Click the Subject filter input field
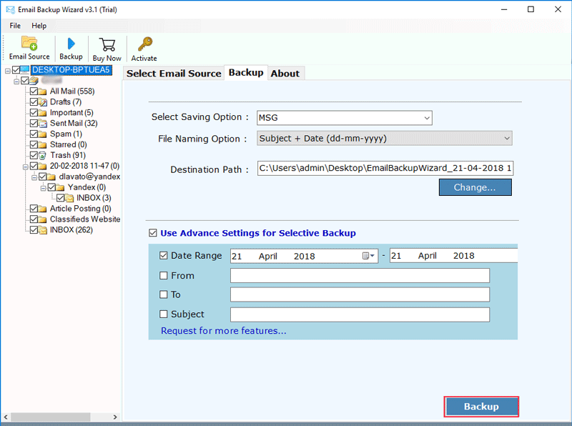Image resolution: width=572 pixels, height=426 pixels. click(360, 314)
